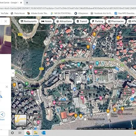This screenshot has width=136, height=136.
Task: Select the Attractions category chip
Action: coord(64,21)
